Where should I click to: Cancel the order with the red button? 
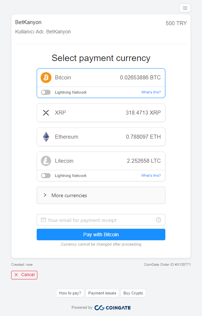coord(24,275)
